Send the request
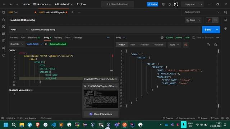230x129 pixels. pyautogui.click(x=208, y=29)
